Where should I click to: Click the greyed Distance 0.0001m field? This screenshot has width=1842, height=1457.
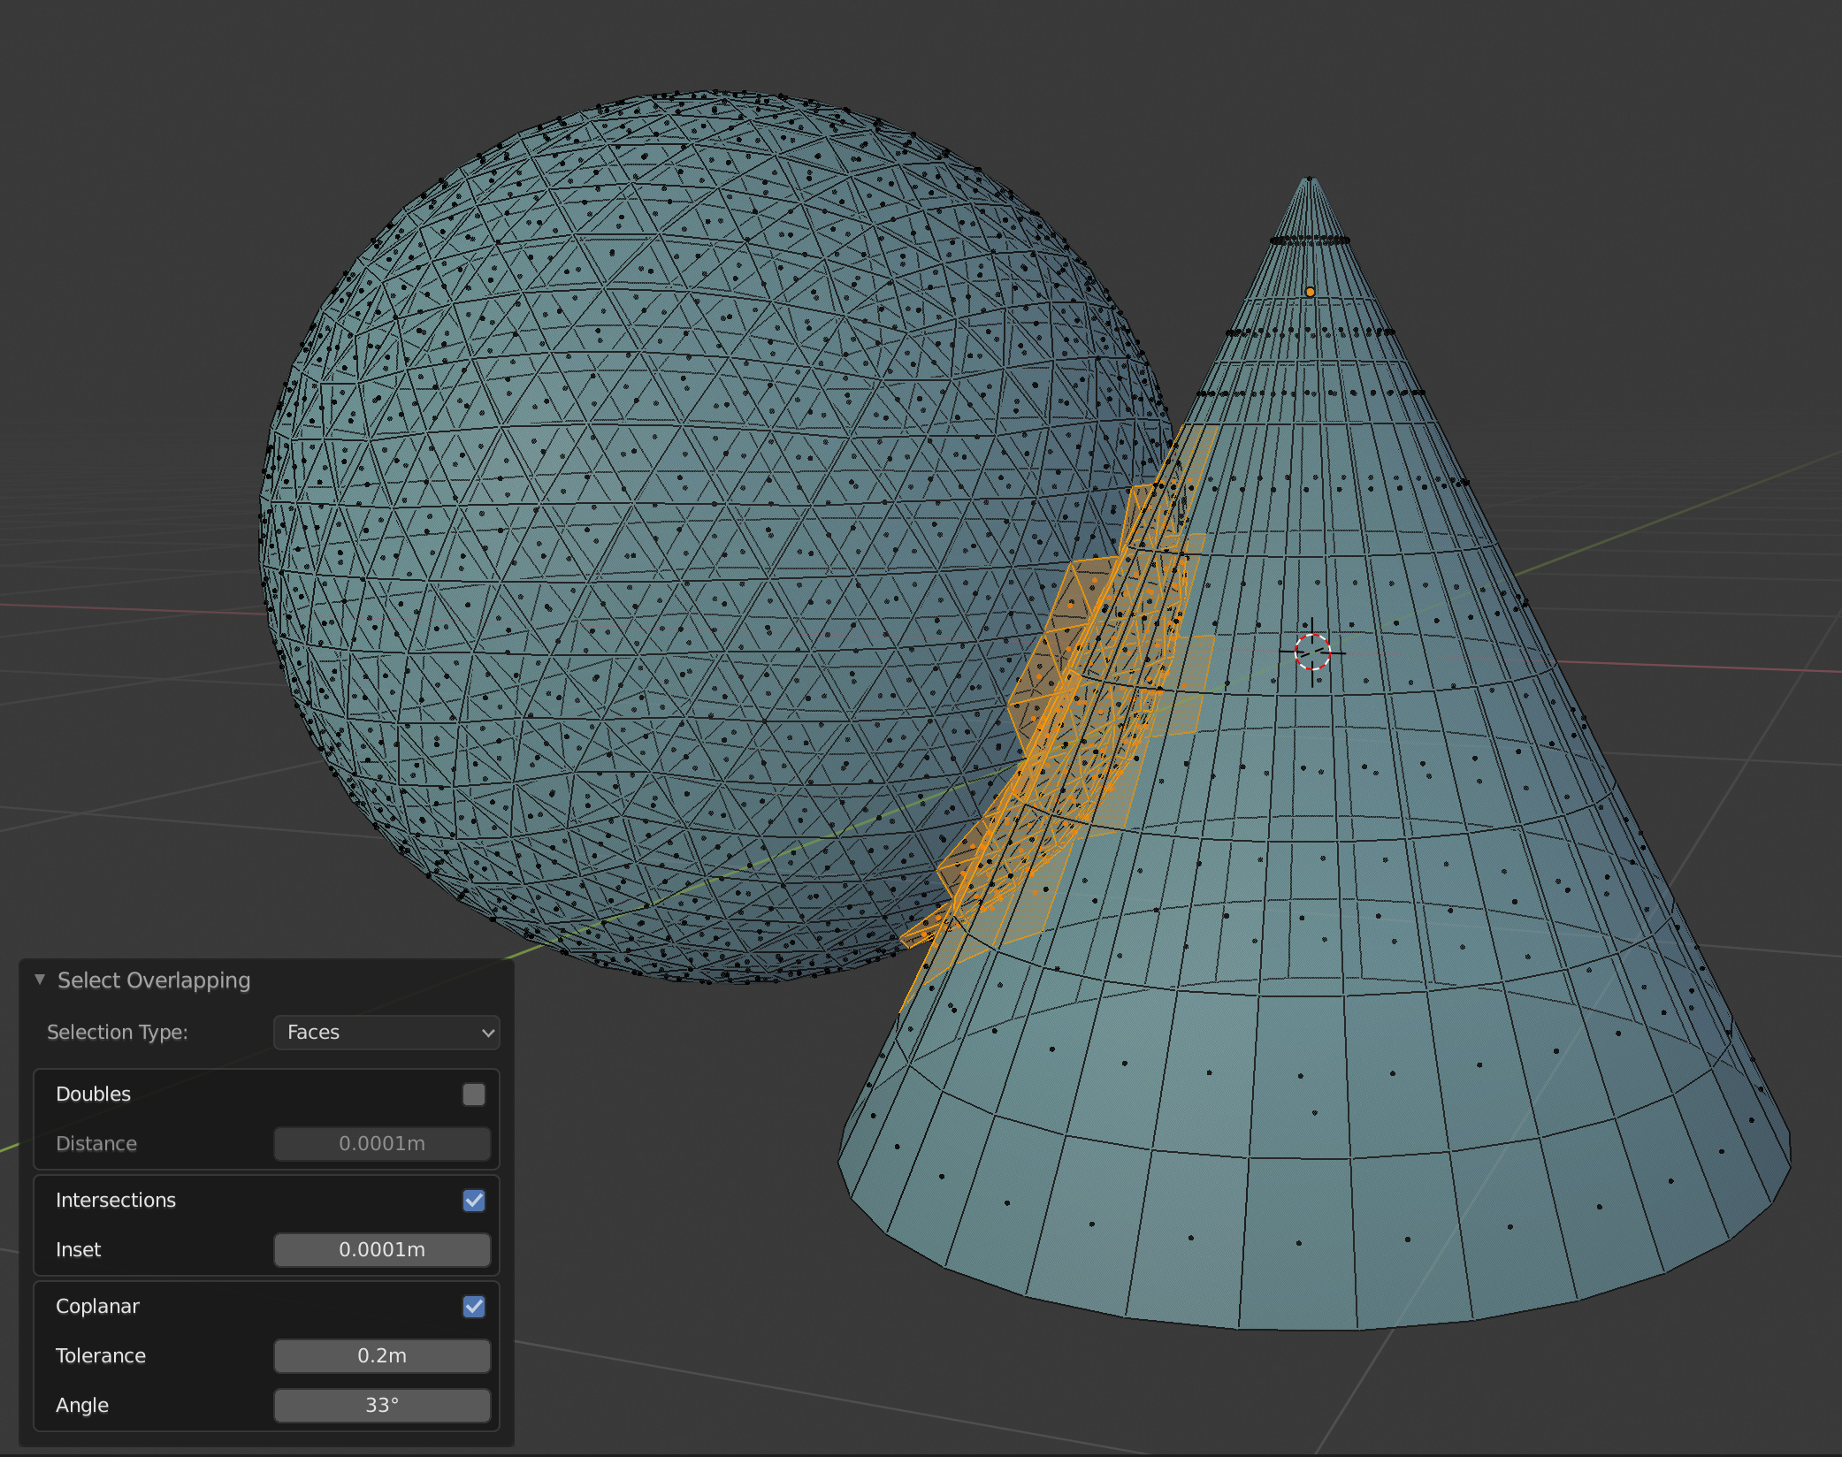coord(382,1143)
